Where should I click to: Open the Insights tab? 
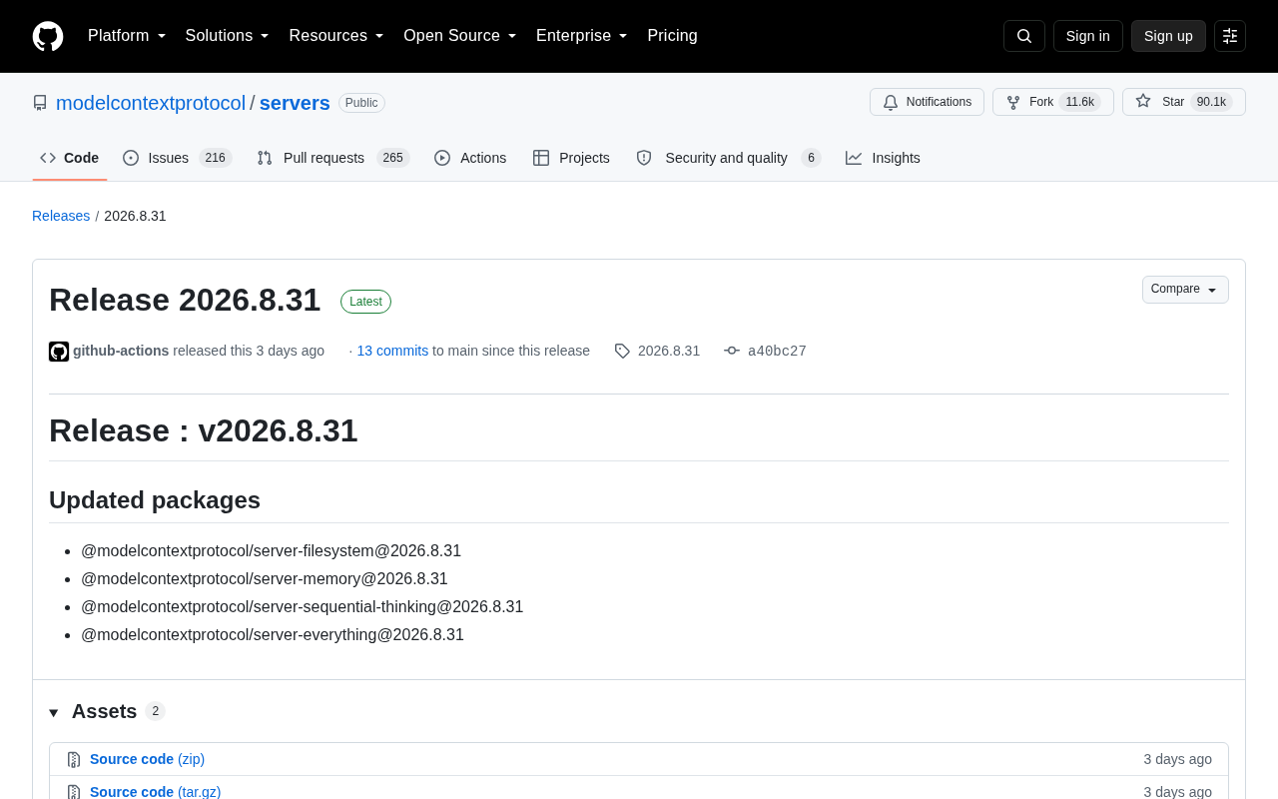883,158
